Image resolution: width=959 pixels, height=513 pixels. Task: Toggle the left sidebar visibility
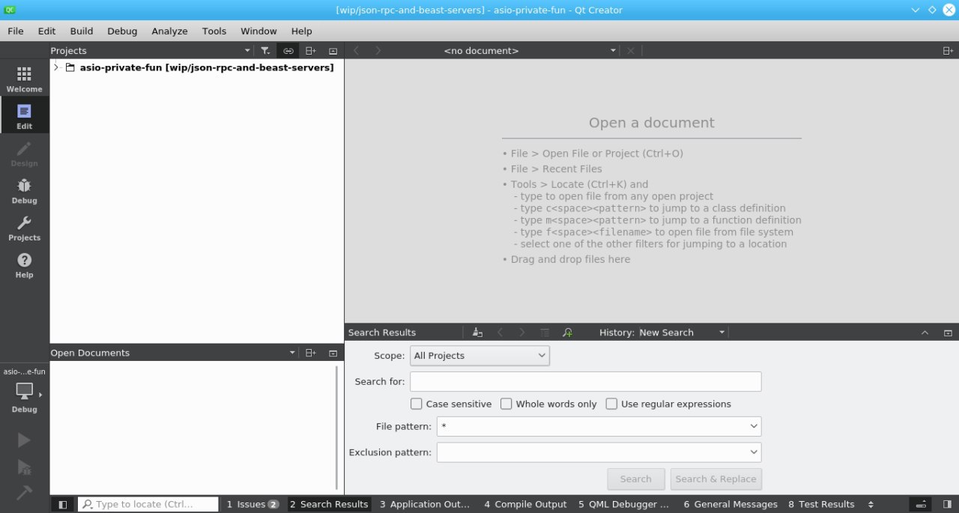click(x=63, y=504)
